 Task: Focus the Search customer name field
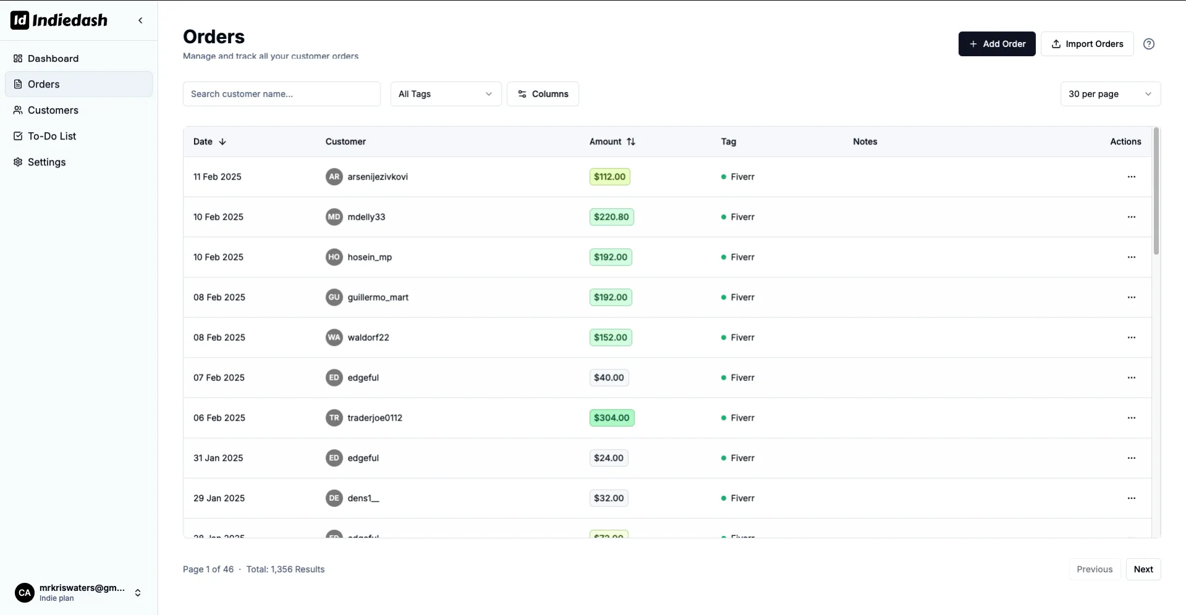click(x=281, y=94)
